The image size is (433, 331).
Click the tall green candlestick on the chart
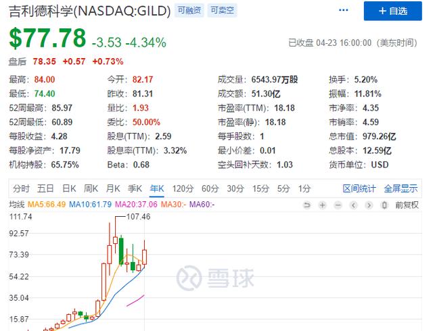[121, 251]
